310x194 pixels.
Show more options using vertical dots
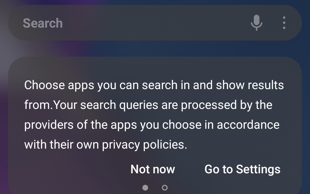coord(284,23)
